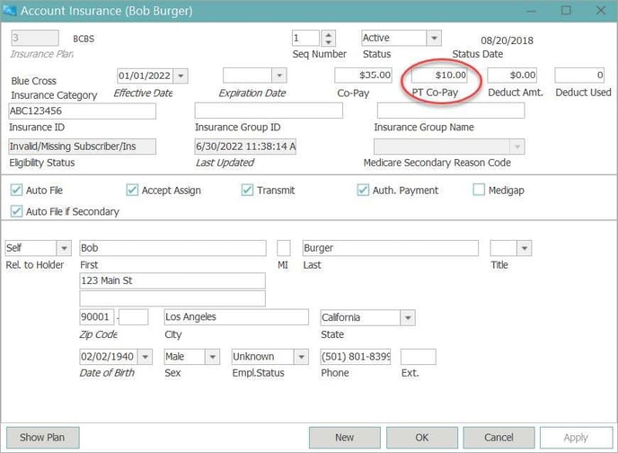Image resolution: width=618 pixels, height=453 pixels.
Task: Open the Sex dropdown
Action: pyautogui.click(x=211, y=357)
